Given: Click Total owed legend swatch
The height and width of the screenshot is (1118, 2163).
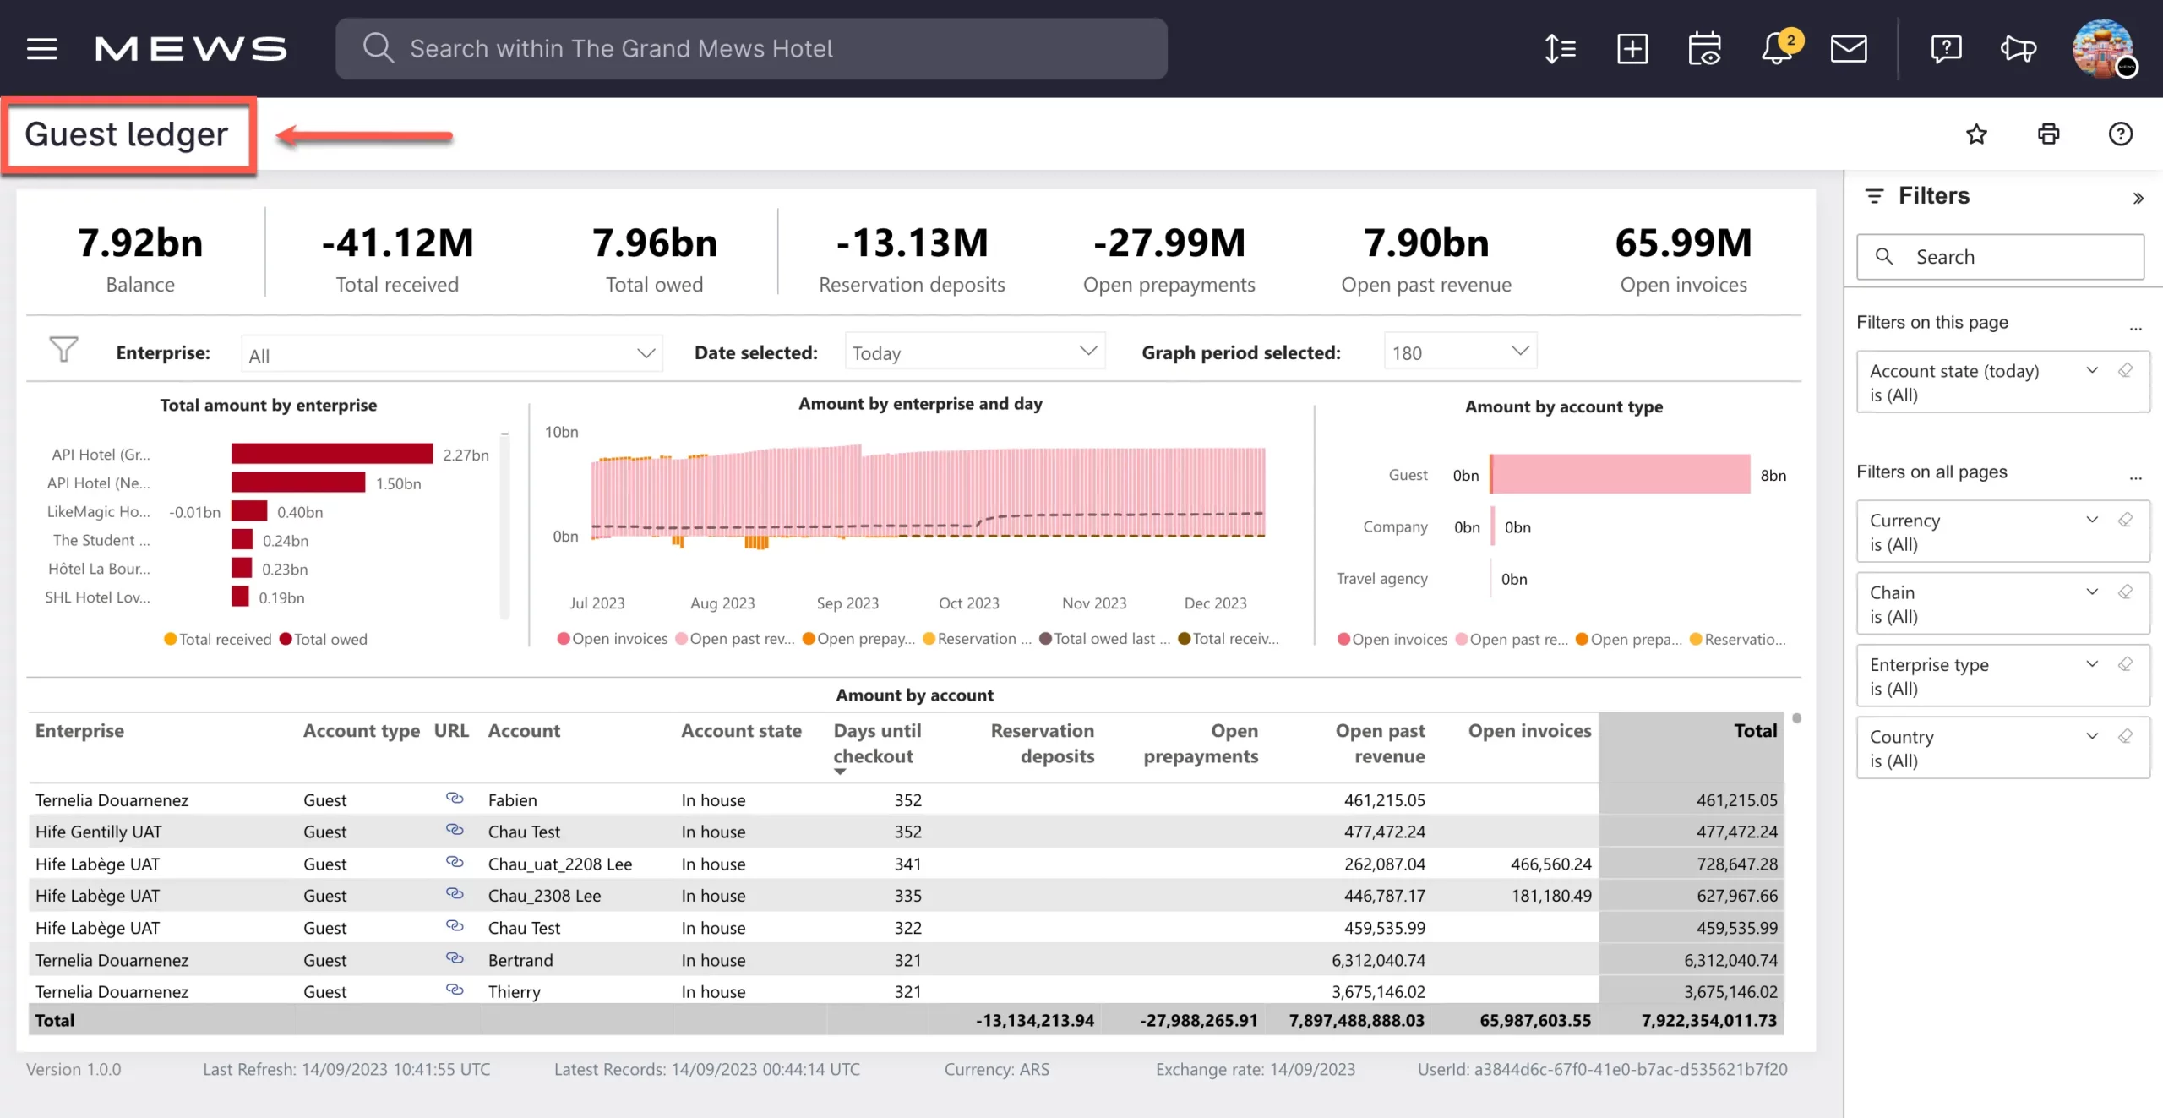Looking at the screenshot, I should (286, 640).
